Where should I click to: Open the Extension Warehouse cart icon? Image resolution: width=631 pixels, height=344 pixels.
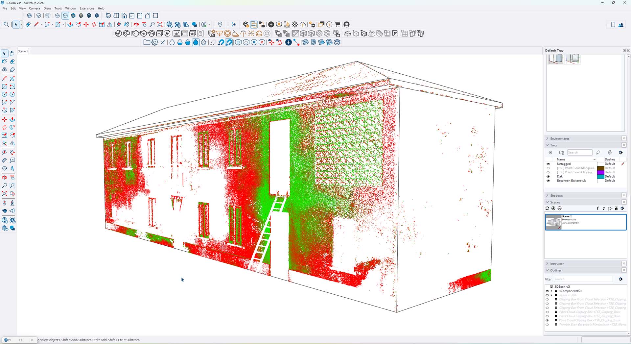[337, 24]
